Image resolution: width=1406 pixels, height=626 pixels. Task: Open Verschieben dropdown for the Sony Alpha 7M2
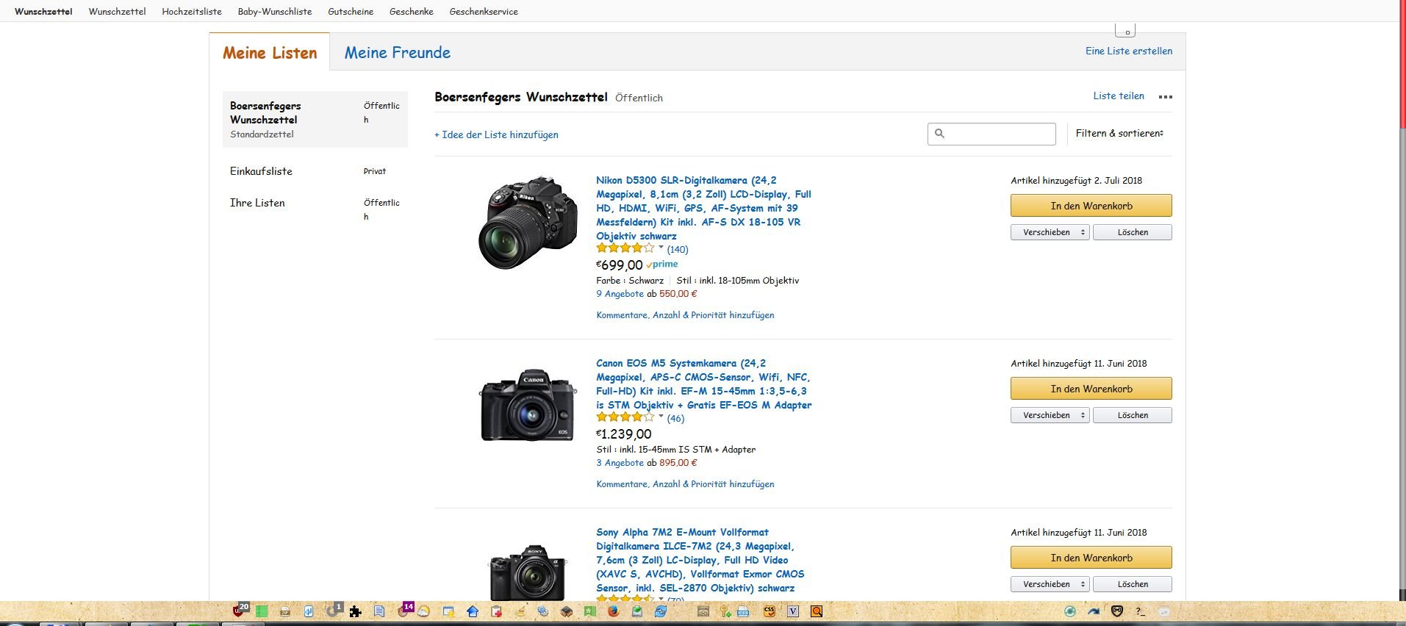1050,584
